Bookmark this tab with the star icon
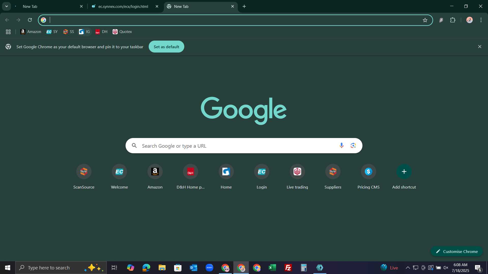488x274 pixels. [x=425, y=20]
